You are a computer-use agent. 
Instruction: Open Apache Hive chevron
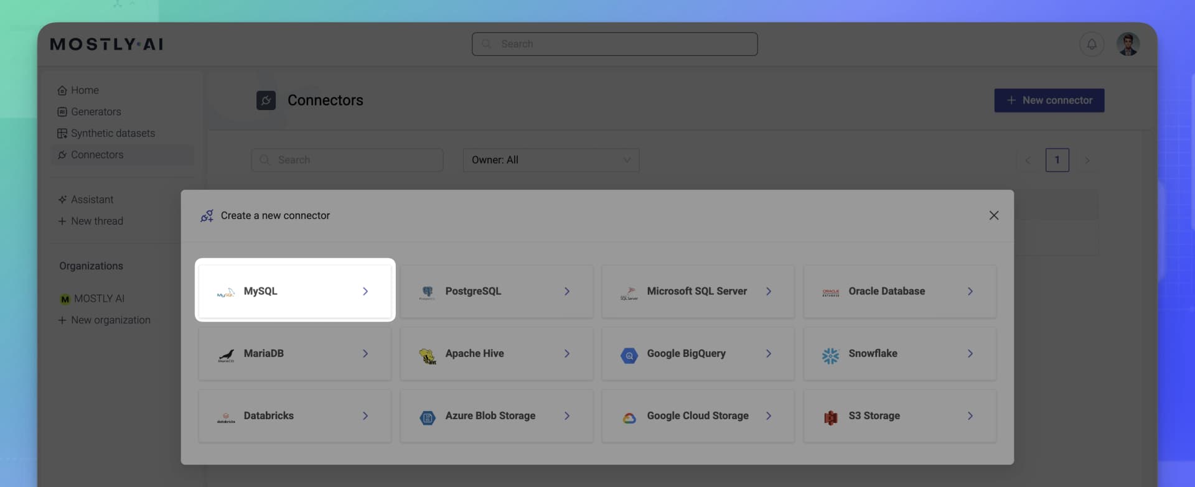pyautogui.click(x=567, y=353)
